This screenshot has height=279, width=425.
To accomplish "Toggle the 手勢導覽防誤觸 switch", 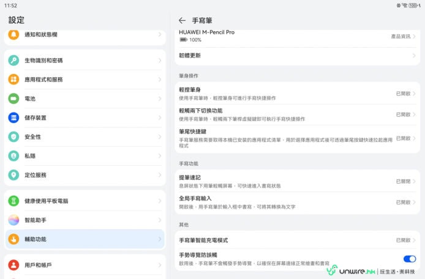I will point(410,259).
